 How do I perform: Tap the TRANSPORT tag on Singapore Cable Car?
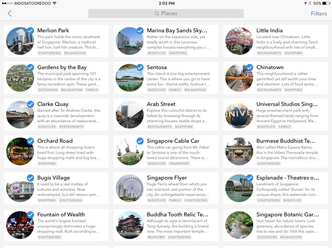[x=179, y=164]
